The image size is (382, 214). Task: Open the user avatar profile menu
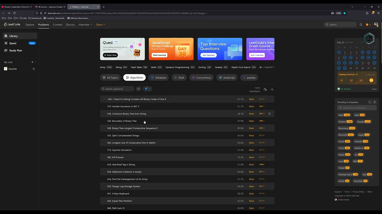pos(376,25)
